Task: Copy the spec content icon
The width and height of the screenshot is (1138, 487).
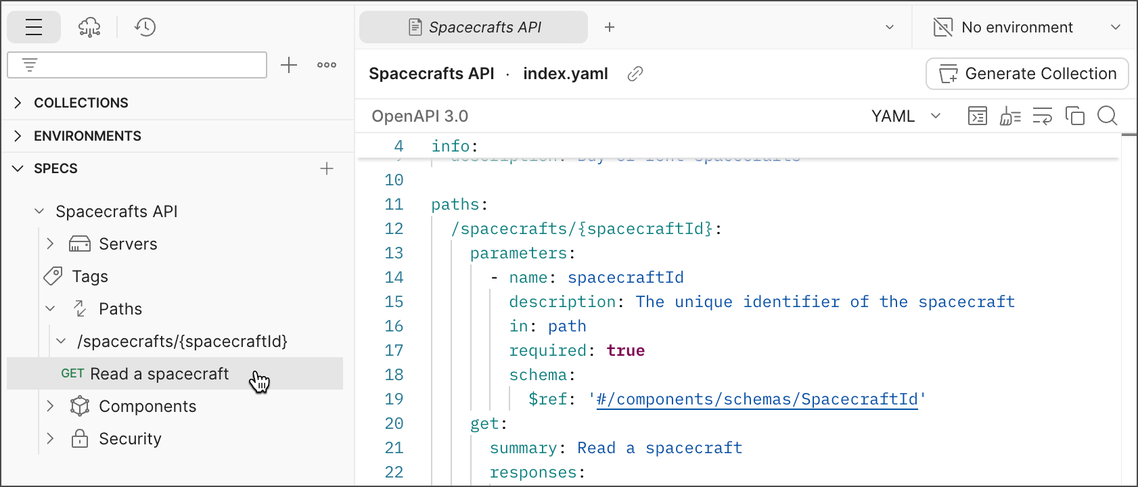Action: (1075, 116)
